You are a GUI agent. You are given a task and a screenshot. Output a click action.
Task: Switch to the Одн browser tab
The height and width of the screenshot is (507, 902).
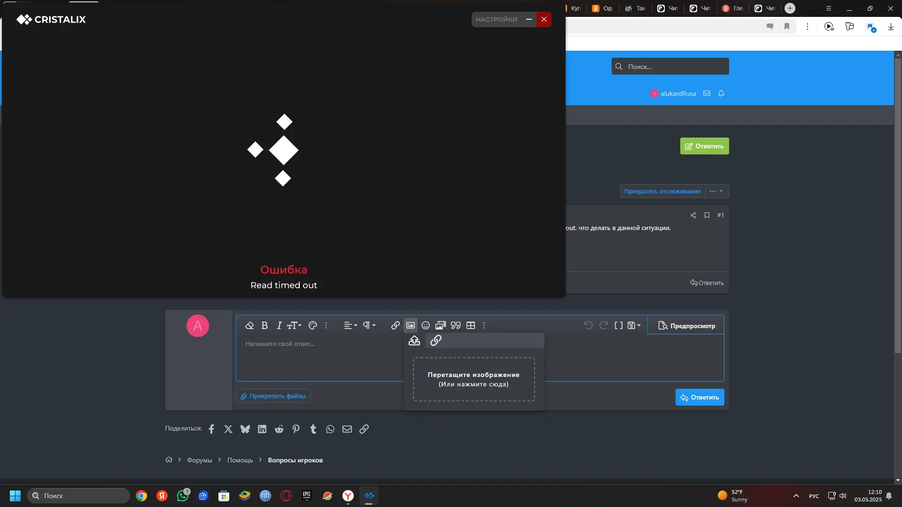pyautogui.click(x=603, y=8)
